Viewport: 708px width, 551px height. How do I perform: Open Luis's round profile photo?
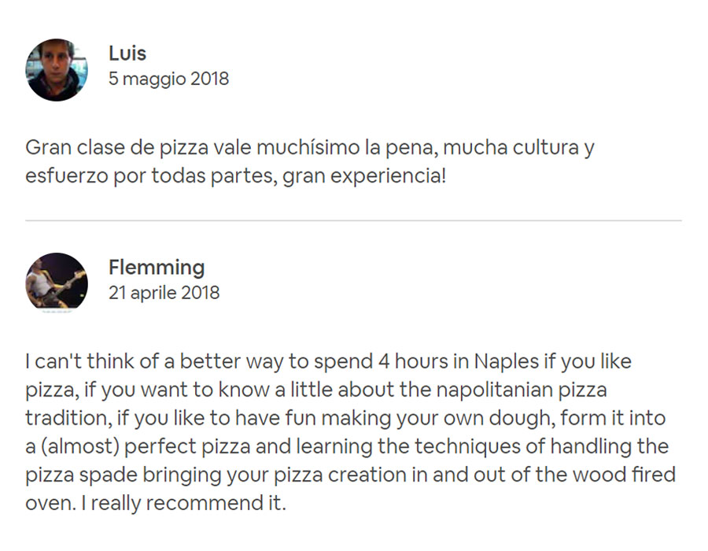click(x=57, y=70)
